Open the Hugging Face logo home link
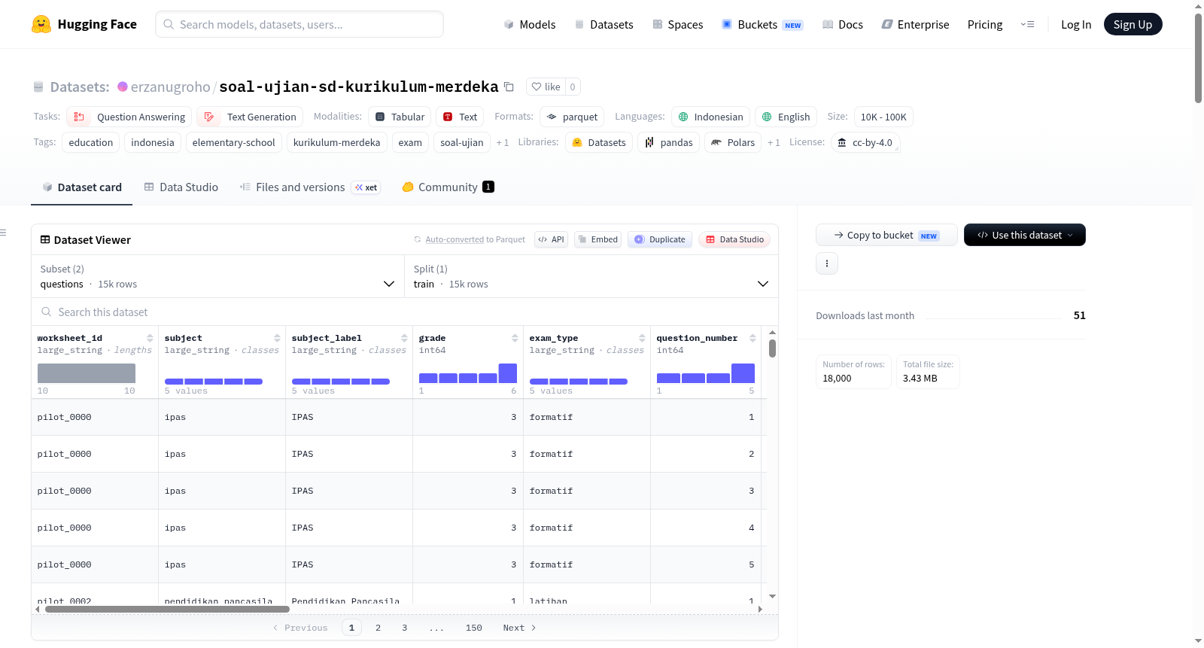The height and width of the screenshot is (648, 1204). [x=84, y=24]
